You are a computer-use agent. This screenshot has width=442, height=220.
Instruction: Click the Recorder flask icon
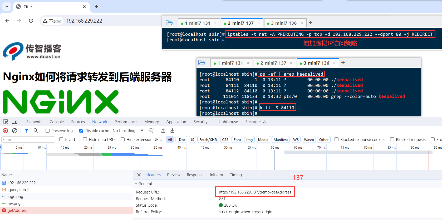point(265,122)
